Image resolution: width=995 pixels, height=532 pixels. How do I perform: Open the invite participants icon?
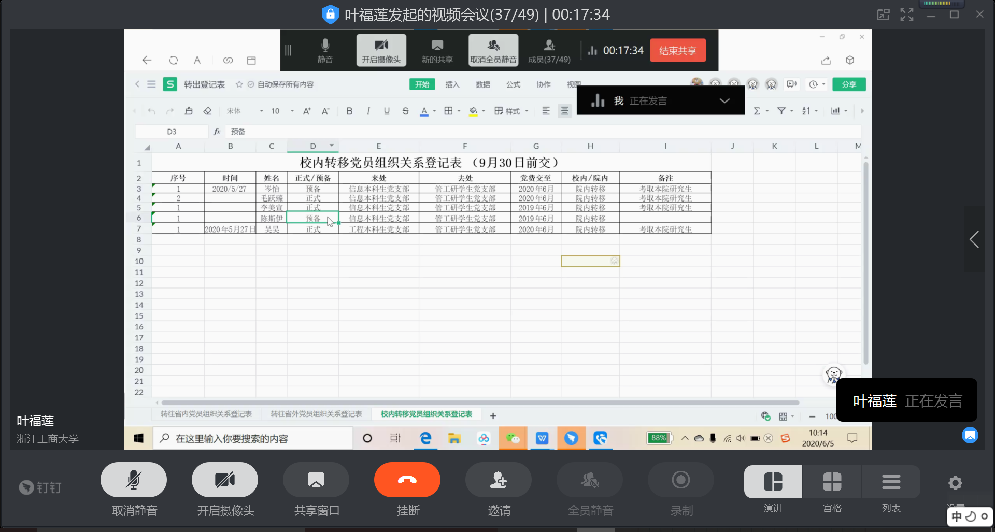click(x=498, y=480)
